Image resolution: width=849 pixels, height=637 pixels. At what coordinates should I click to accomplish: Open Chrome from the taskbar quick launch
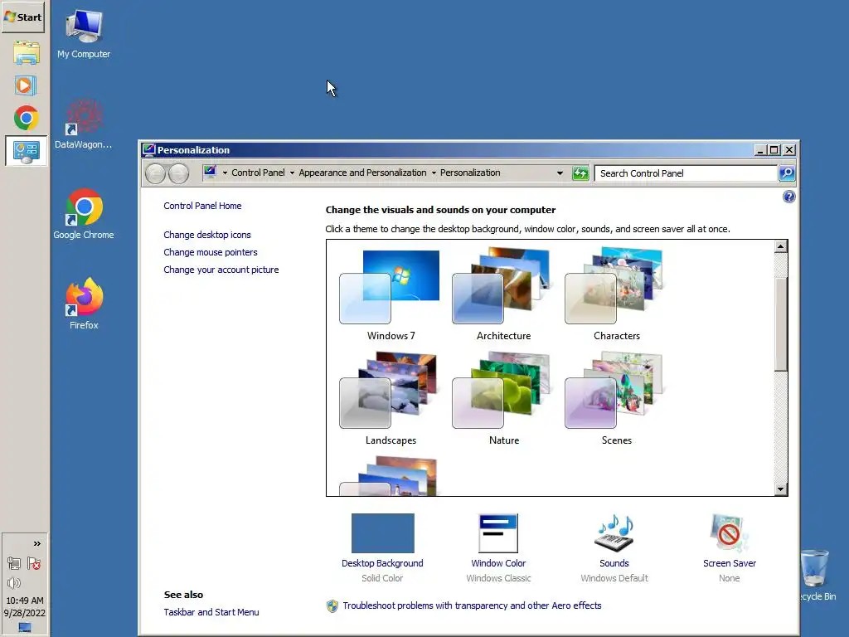(x=26, y=118)
